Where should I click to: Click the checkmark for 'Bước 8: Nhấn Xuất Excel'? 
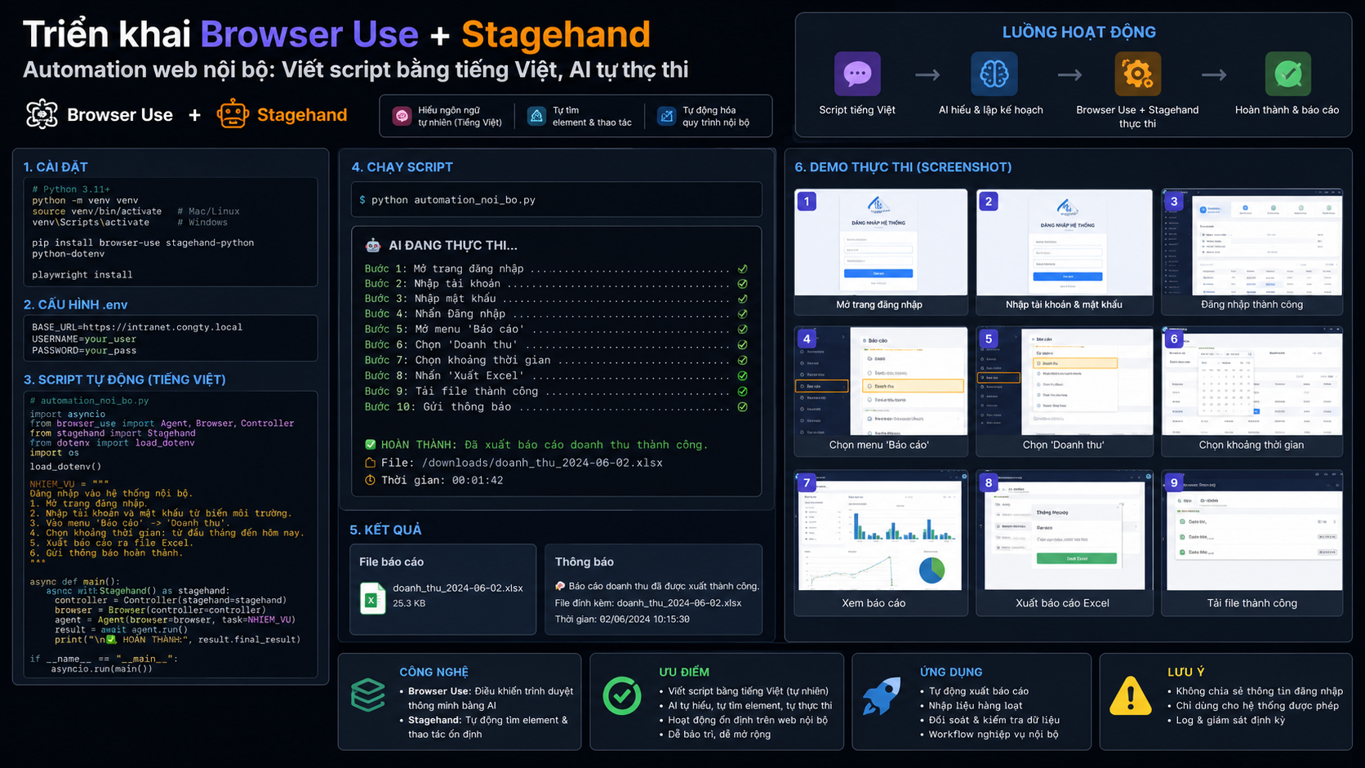[x=742, y=375]
